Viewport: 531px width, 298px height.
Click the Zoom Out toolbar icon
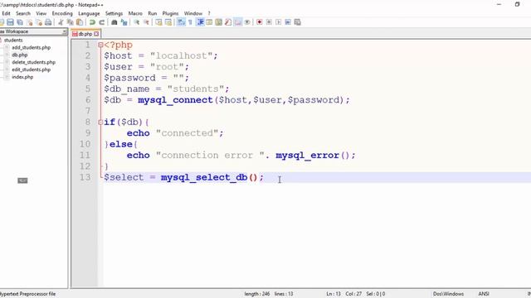[x=146, y=22]
